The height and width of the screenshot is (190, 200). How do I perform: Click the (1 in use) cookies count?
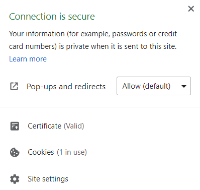72,152
